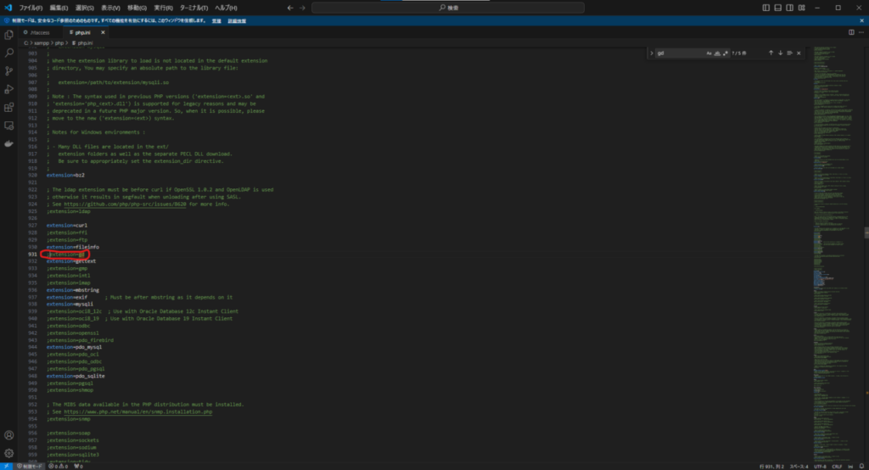Open the Manage gear settings icon
This screenshot has width=869, height=470.
pyautogui.click(x=9, y=455)
